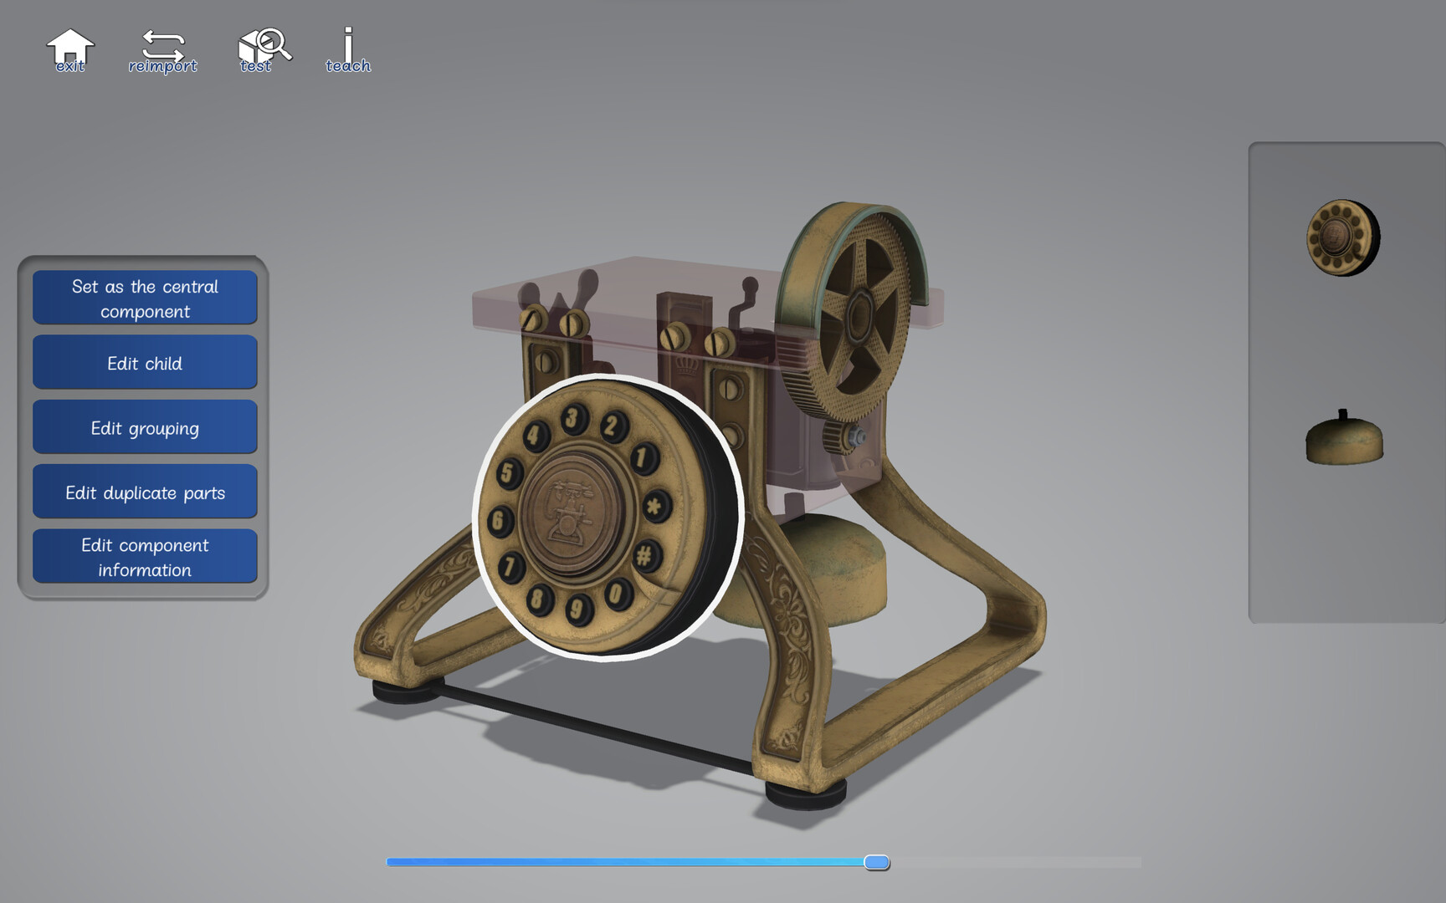Viewport: 1446px width, 903px height.
Task: Open Edit component information
Action: point(144,556)
